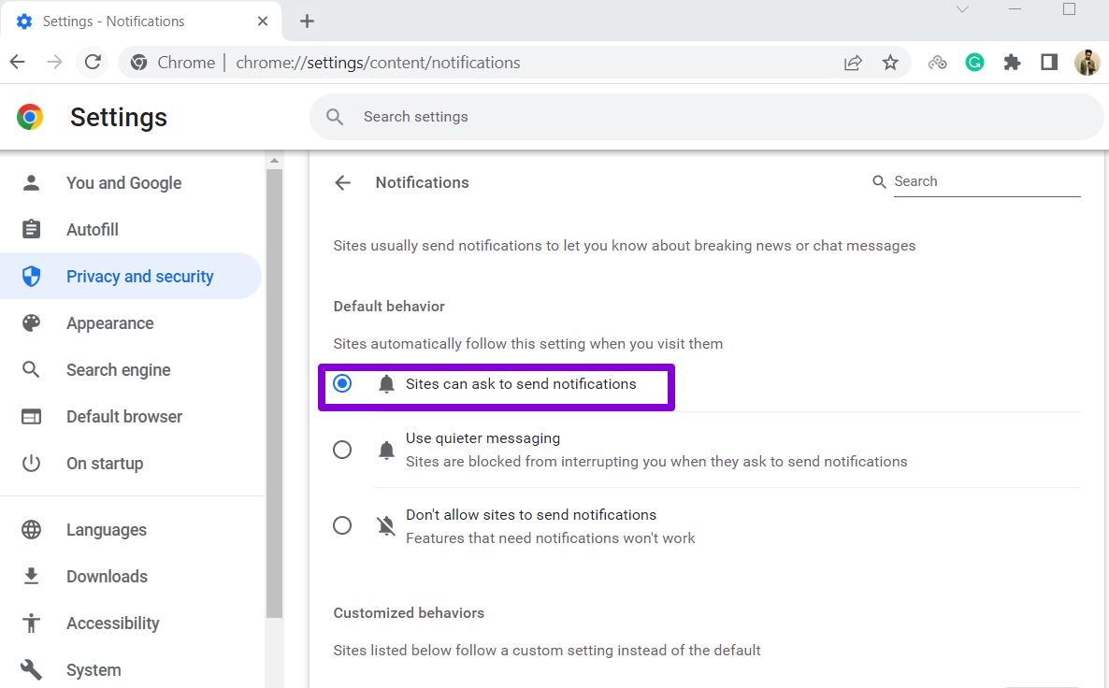Open the Grammarly extension icon
The height and width of the screenshot is (688, 1109).
[x=974, y=63]
